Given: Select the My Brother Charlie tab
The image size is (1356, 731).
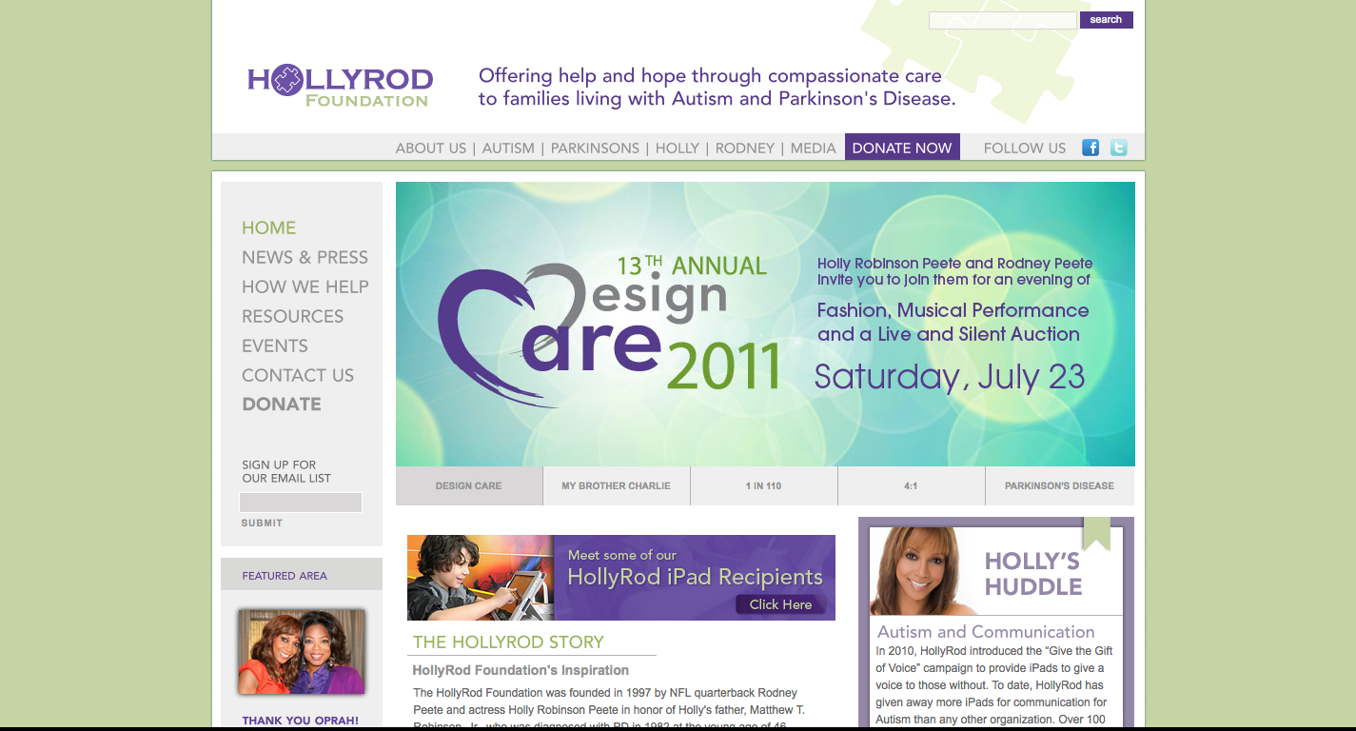Looking at the screenshot, I should click(x=616, y=485).
